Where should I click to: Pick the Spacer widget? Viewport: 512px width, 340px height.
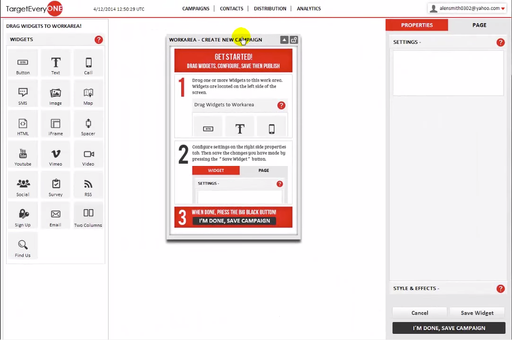pos(88,124)
